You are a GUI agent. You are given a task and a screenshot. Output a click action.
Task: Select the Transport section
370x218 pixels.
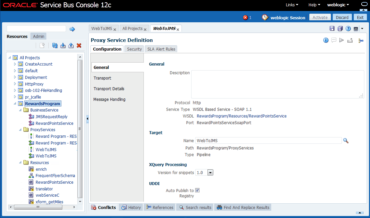click(102, 78)
